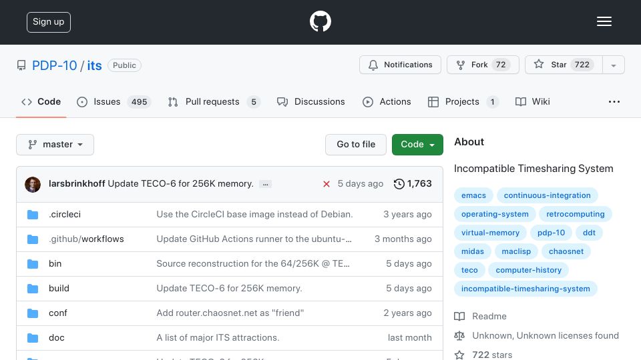Open the Discussions tab
The height and width of the screenshot is (360, 641).
310,101
